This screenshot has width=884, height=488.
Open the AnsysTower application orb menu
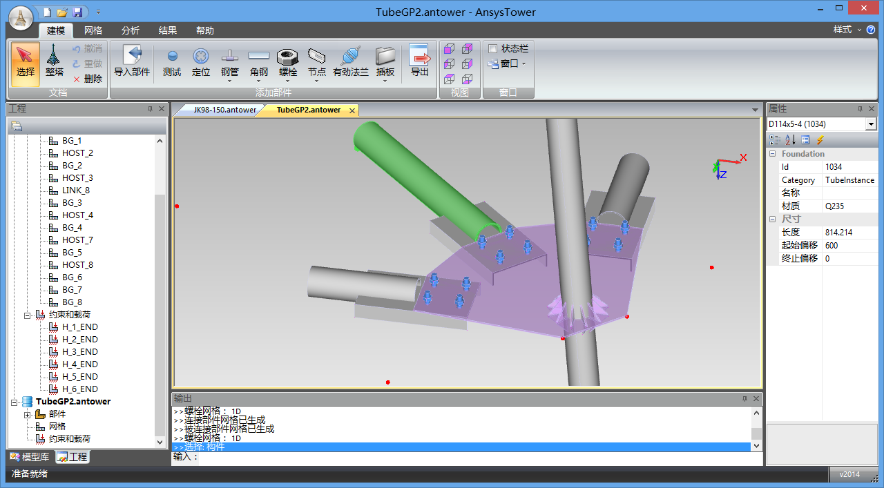click(21, 17)
